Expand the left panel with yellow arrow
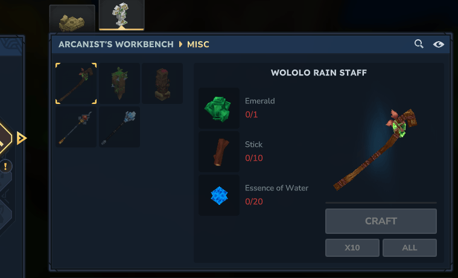 [21, 138]
